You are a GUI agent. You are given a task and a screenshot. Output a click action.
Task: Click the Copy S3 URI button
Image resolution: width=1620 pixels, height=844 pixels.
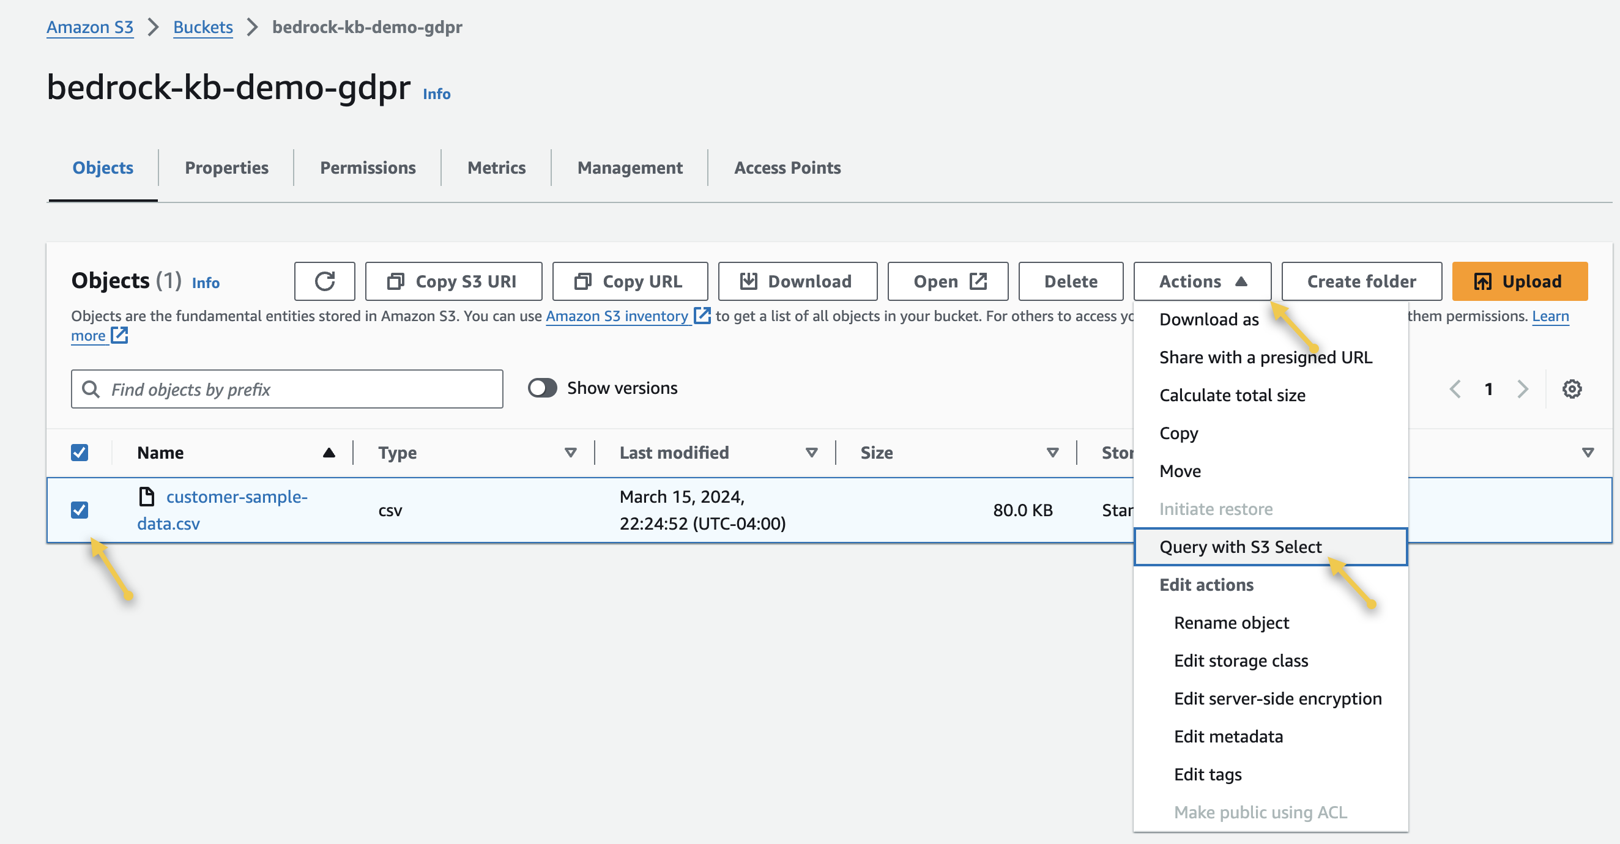coord(453,281)
